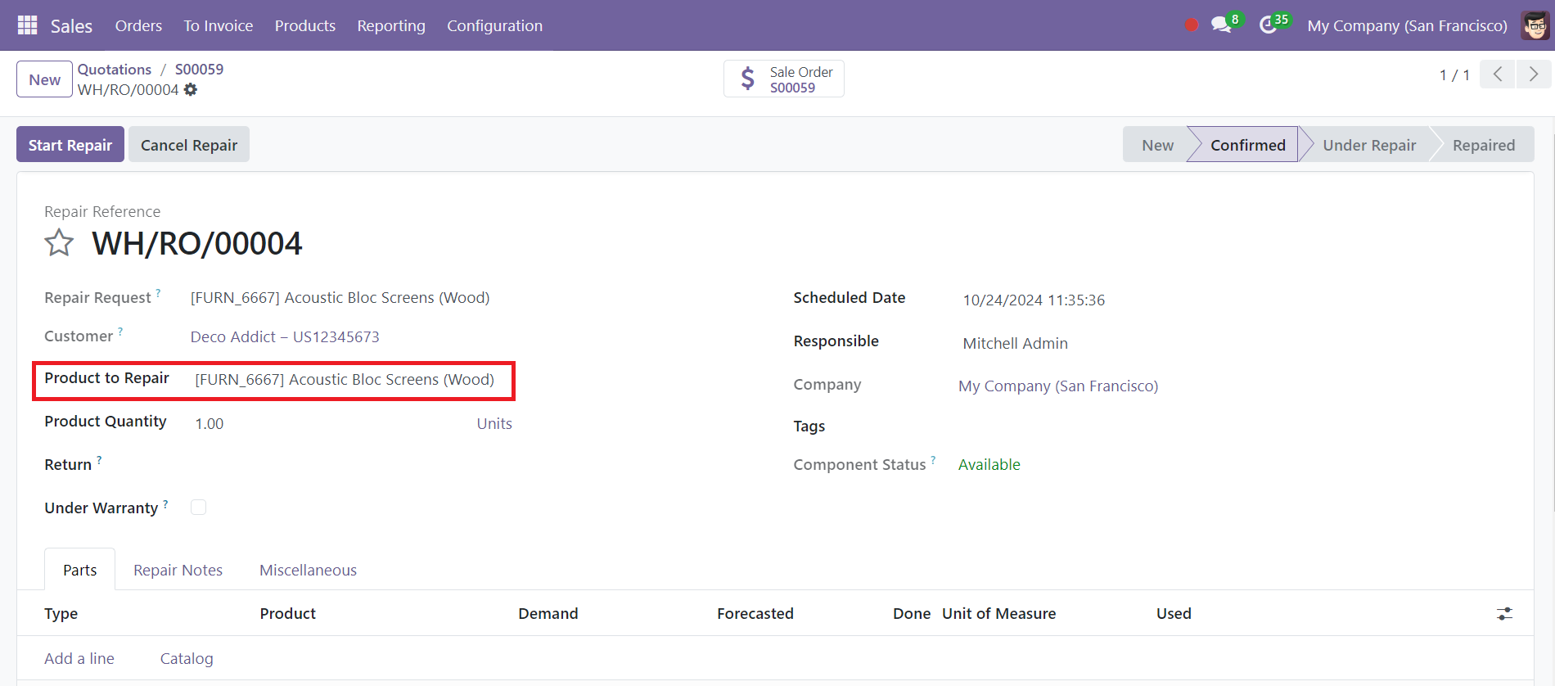Show Return field help question mark
Viewport: 1555px width, 686px height.
99,459
